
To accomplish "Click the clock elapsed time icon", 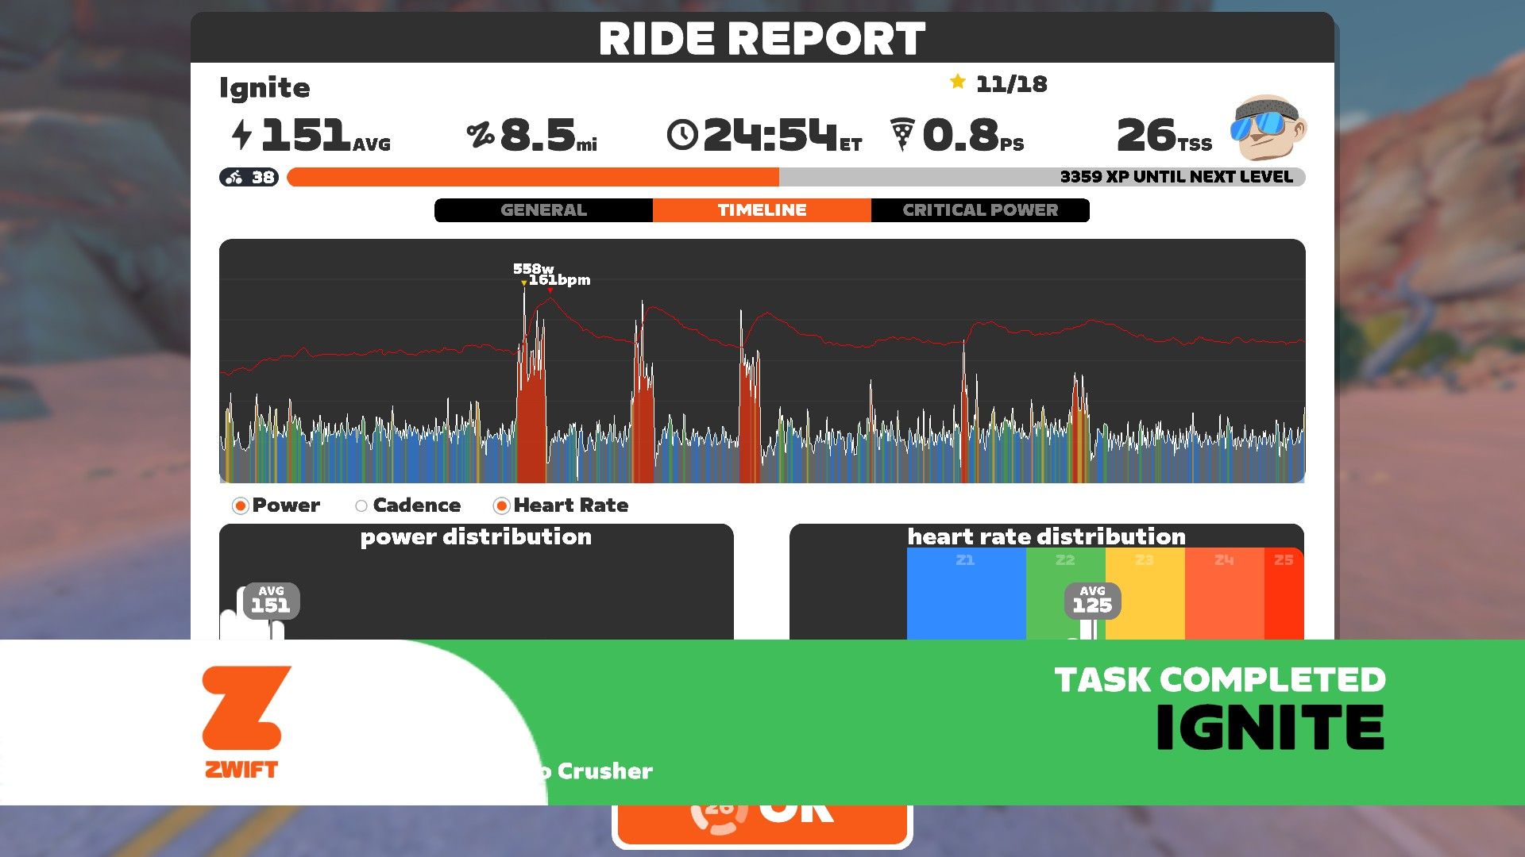I will (682, 135).
